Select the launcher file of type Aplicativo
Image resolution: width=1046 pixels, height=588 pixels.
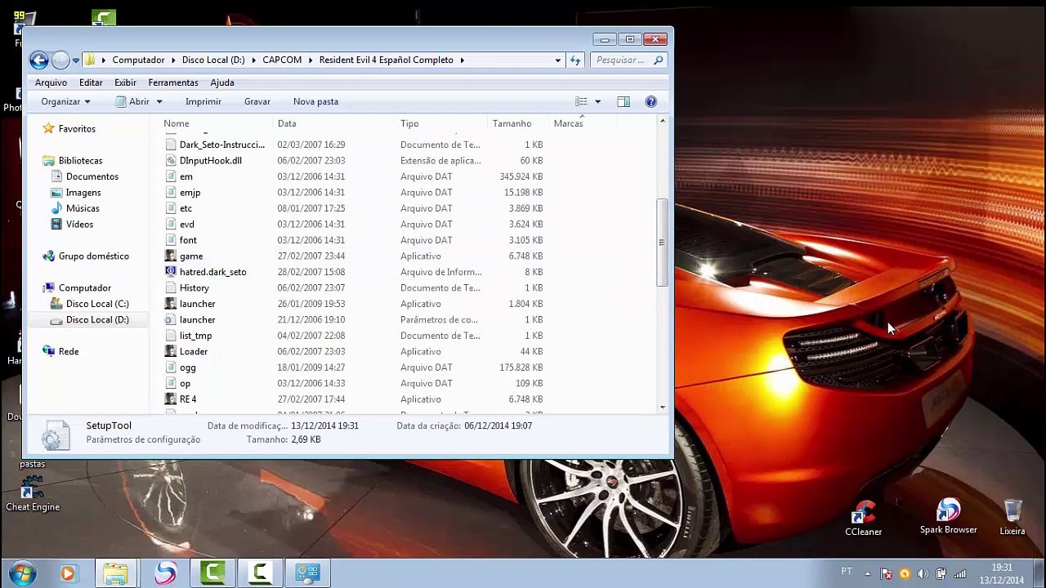(354, 304)
